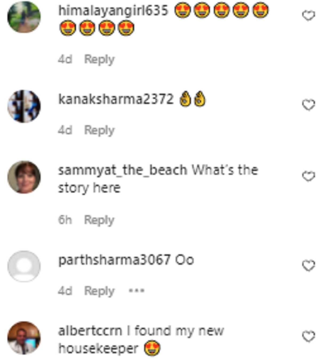This screenshot has width=320, height=362.
Task: Open himalayangirl635's profile picture
Action: click(x=24, y=17)
